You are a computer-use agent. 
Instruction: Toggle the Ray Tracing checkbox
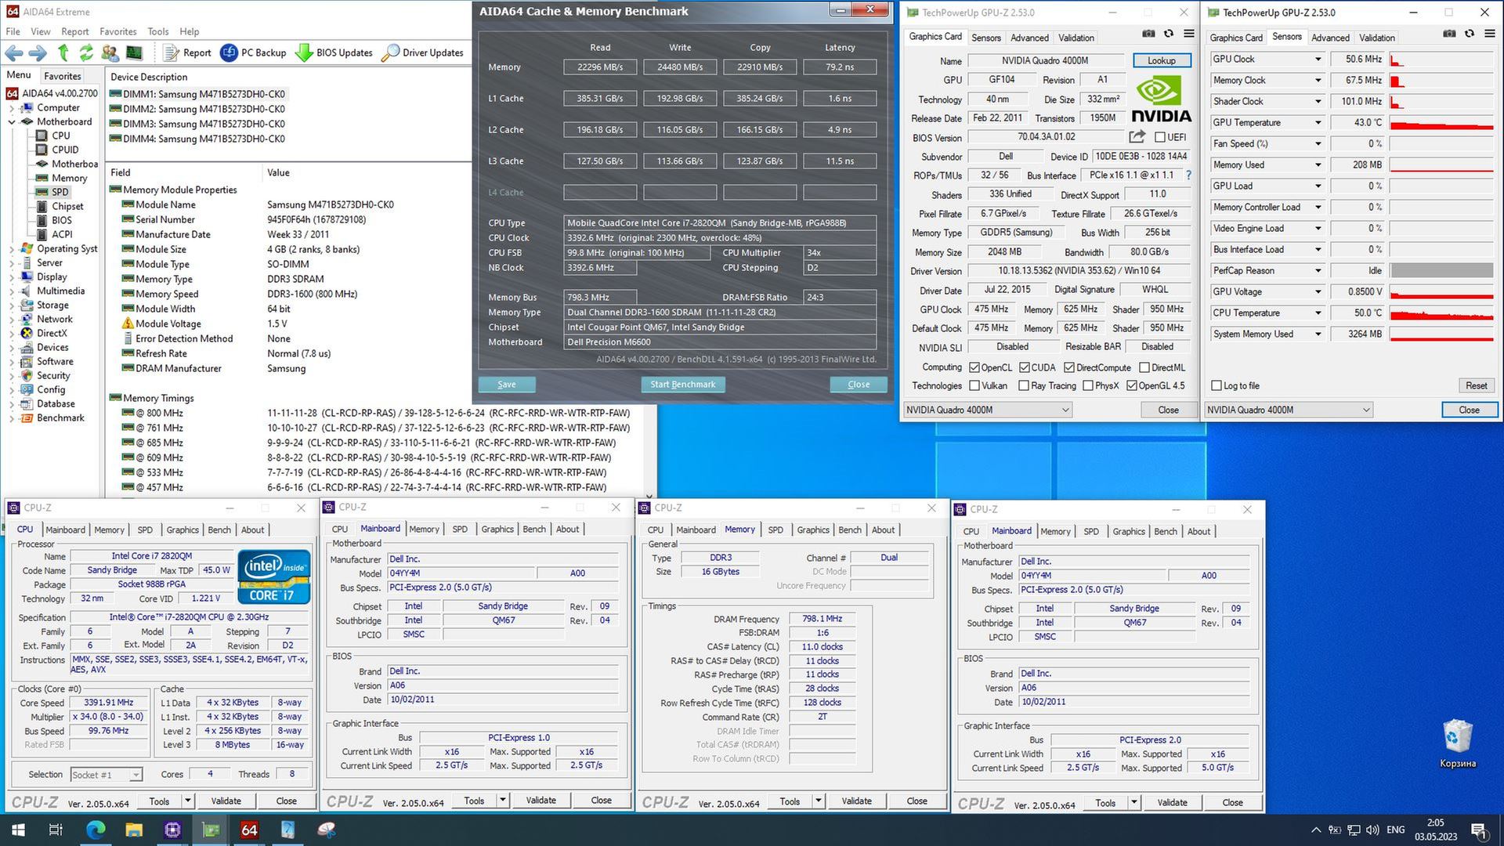[1024, 385]
